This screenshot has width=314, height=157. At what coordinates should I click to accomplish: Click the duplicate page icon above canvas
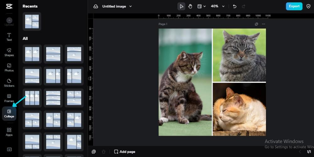[x=257, y=24]
